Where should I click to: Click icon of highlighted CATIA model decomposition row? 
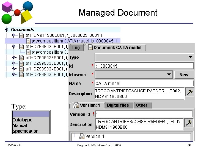click(28, 41)
